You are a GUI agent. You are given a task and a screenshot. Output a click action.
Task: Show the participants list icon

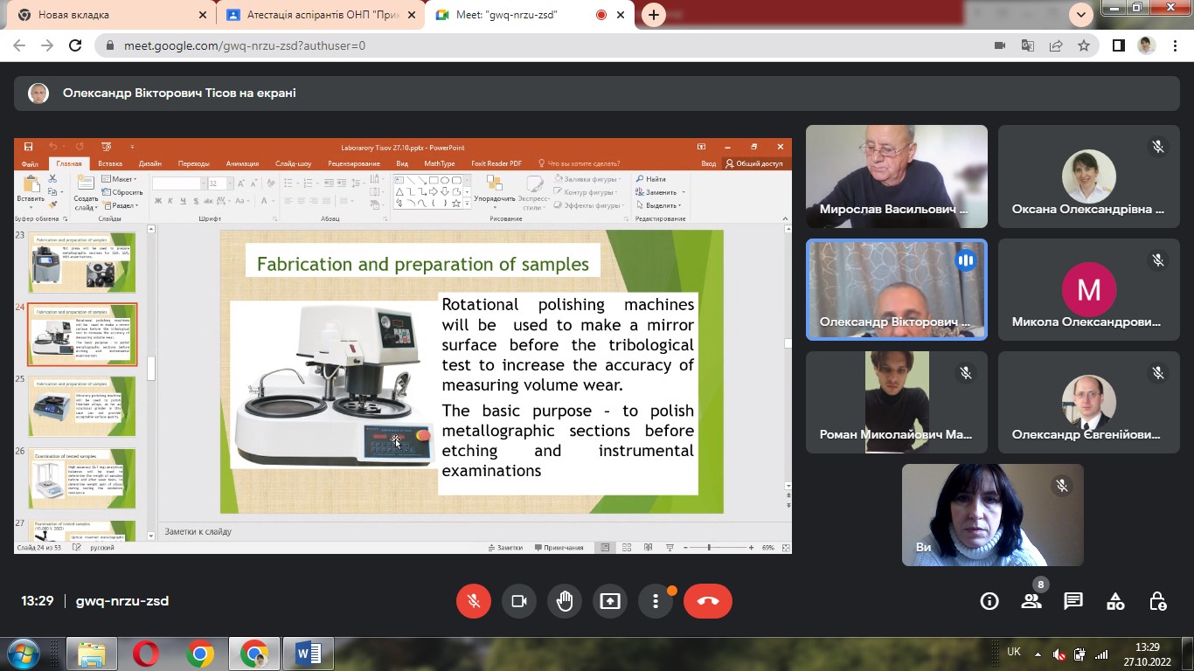point(1031,601)
